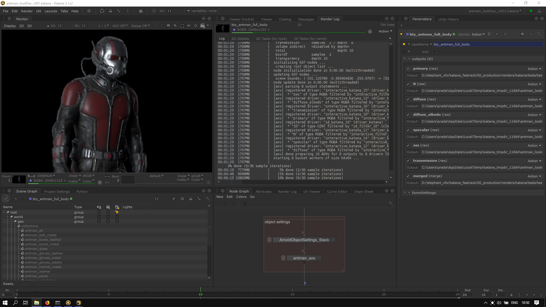Viewport: 546px width, 307px height.
Task: Open Scene Graph search magnifier
Action: pos(208,199)
